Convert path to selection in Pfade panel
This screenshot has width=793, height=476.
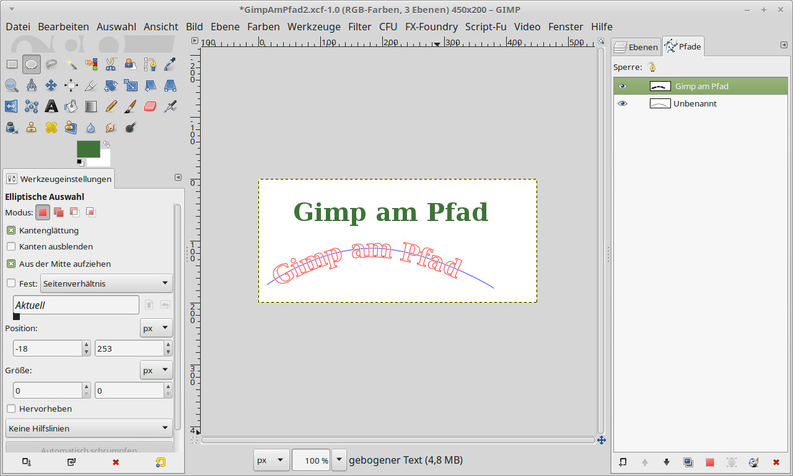coord(710,462)
